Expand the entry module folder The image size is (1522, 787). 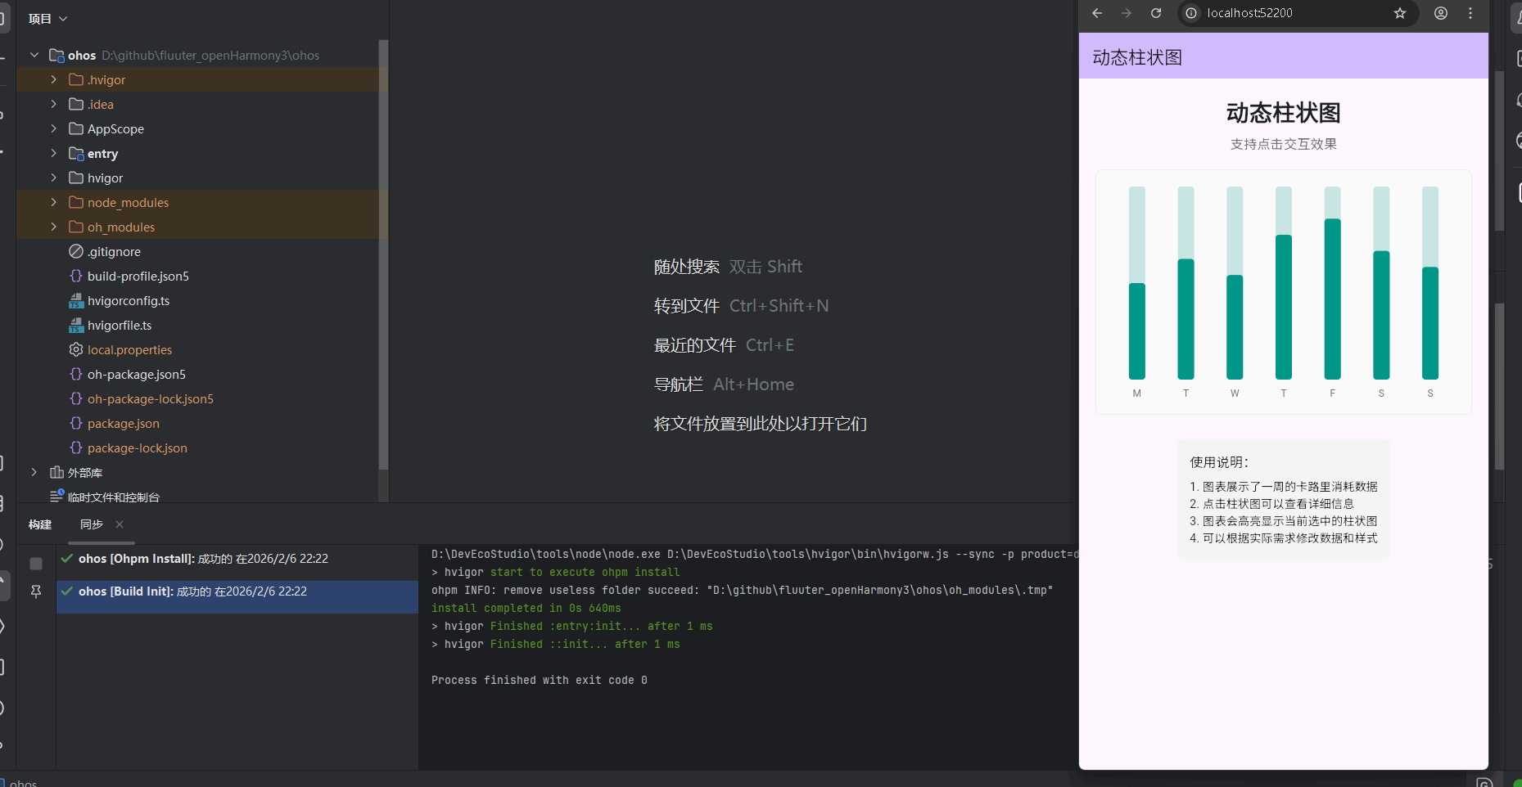pos(54,153)
